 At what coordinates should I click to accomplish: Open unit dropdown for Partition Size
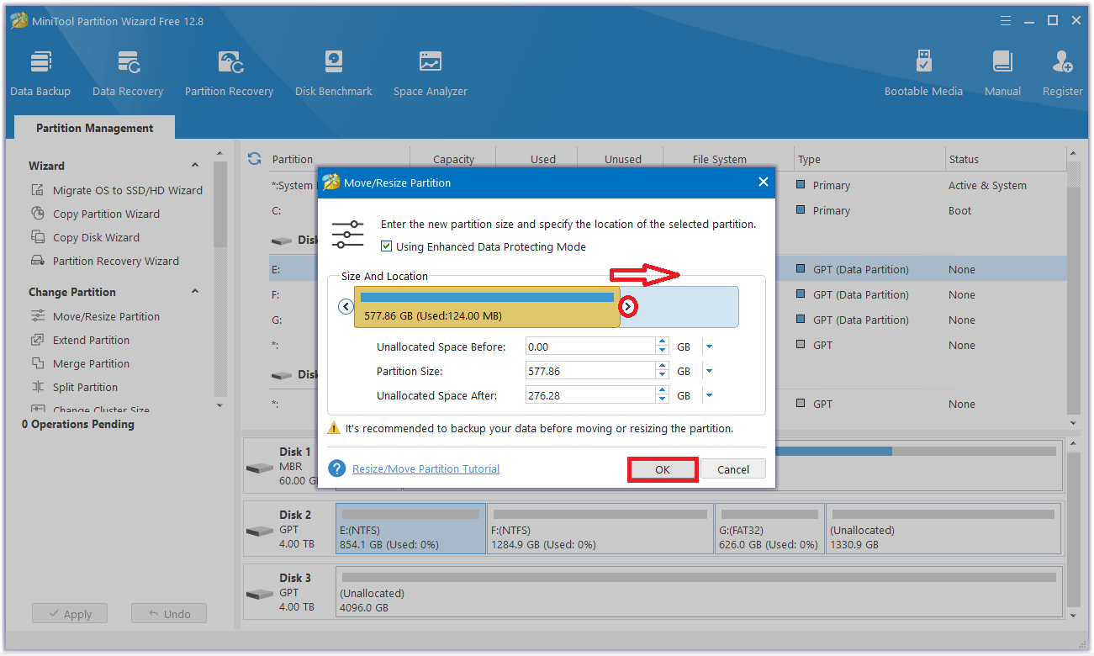coord(709,371)
